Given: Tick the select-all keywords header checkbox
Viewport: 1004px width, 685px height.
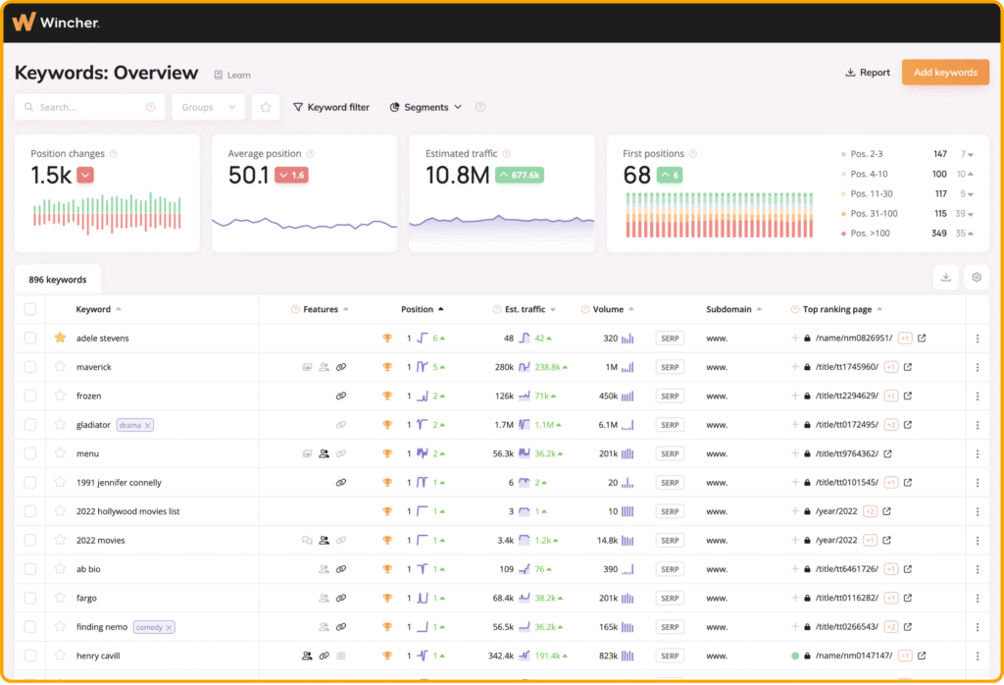Looking at the screenshot, I should (x=30, y=309).
